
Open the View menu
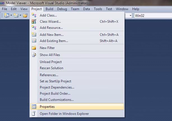pos(24,9)
